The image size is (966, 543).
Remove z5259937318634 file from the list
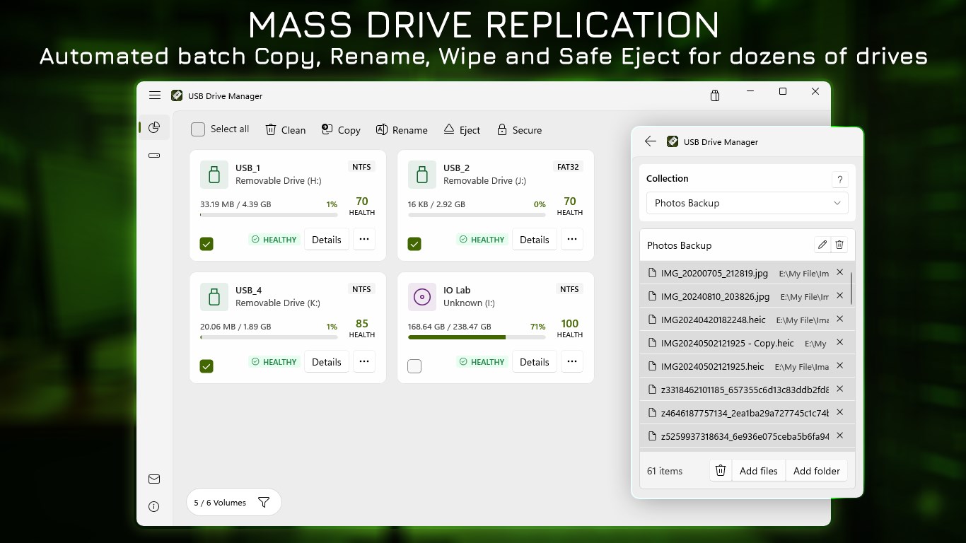[x=840, y=436]
